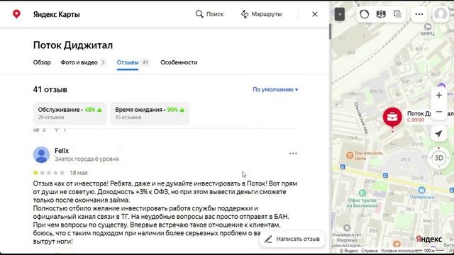Zoom in the map with plus button

(x=439, y=95)
